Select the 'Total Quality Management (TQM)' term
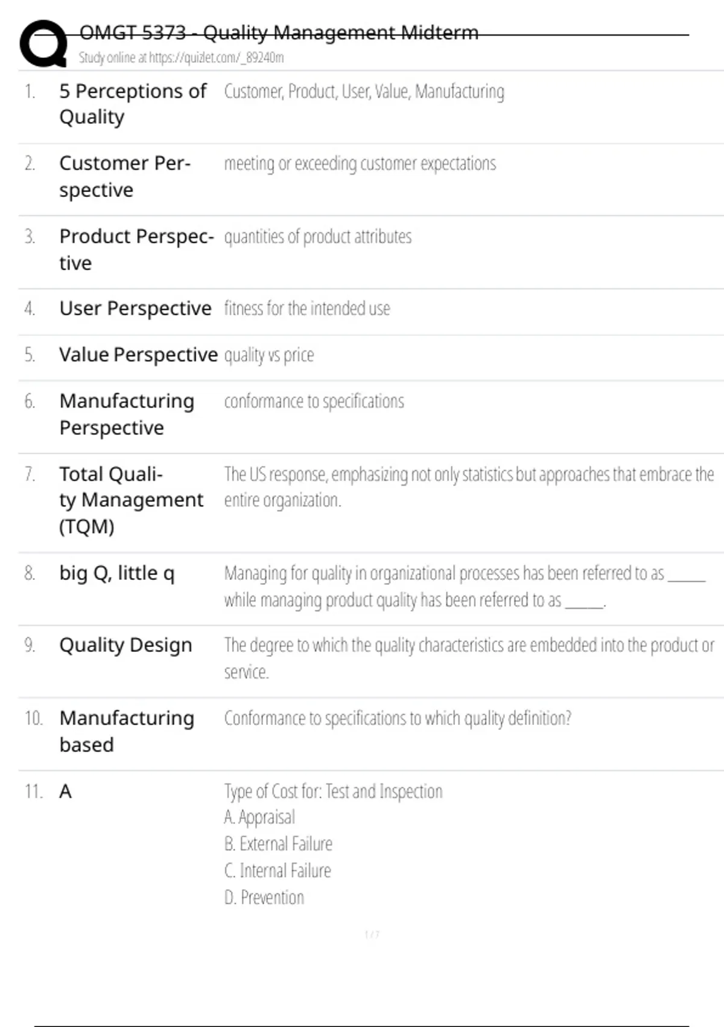 (x=131, y=500)
